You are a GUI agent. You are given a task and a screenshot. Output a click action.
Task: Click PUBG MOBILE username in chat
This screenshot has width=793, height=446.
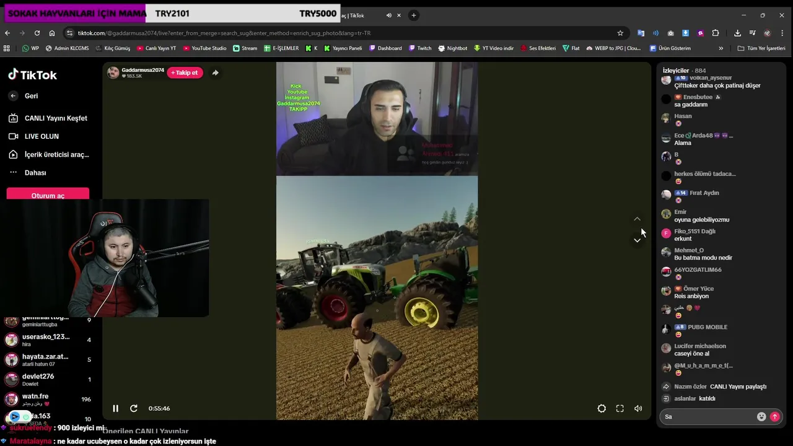(x=708, y=327)
